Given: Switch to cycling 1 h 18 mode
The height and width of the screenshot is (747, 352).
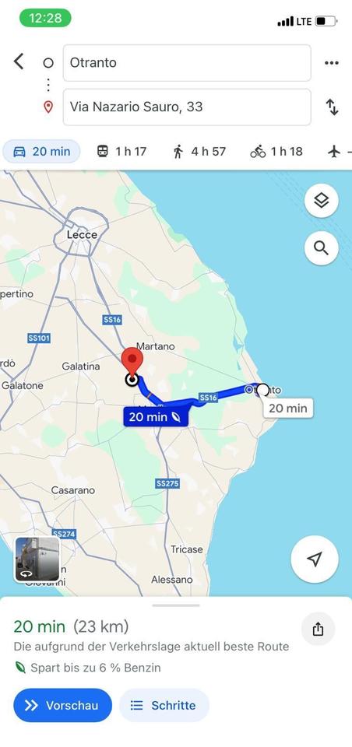Looking at the screenshot, I should pos(276,152).
